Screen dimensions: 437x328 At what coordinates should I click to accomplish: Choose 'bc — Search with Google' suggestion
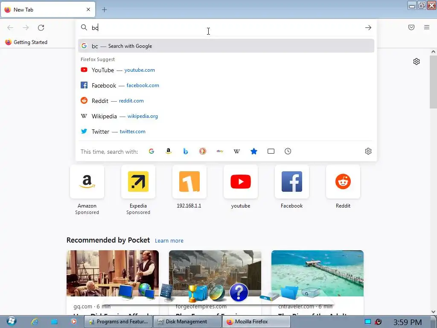click(226, 46)
